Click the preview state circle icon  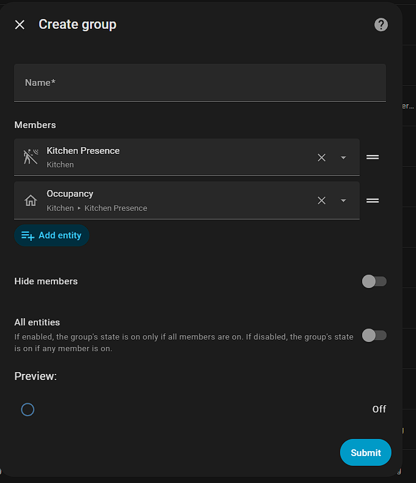pos(28,409)
